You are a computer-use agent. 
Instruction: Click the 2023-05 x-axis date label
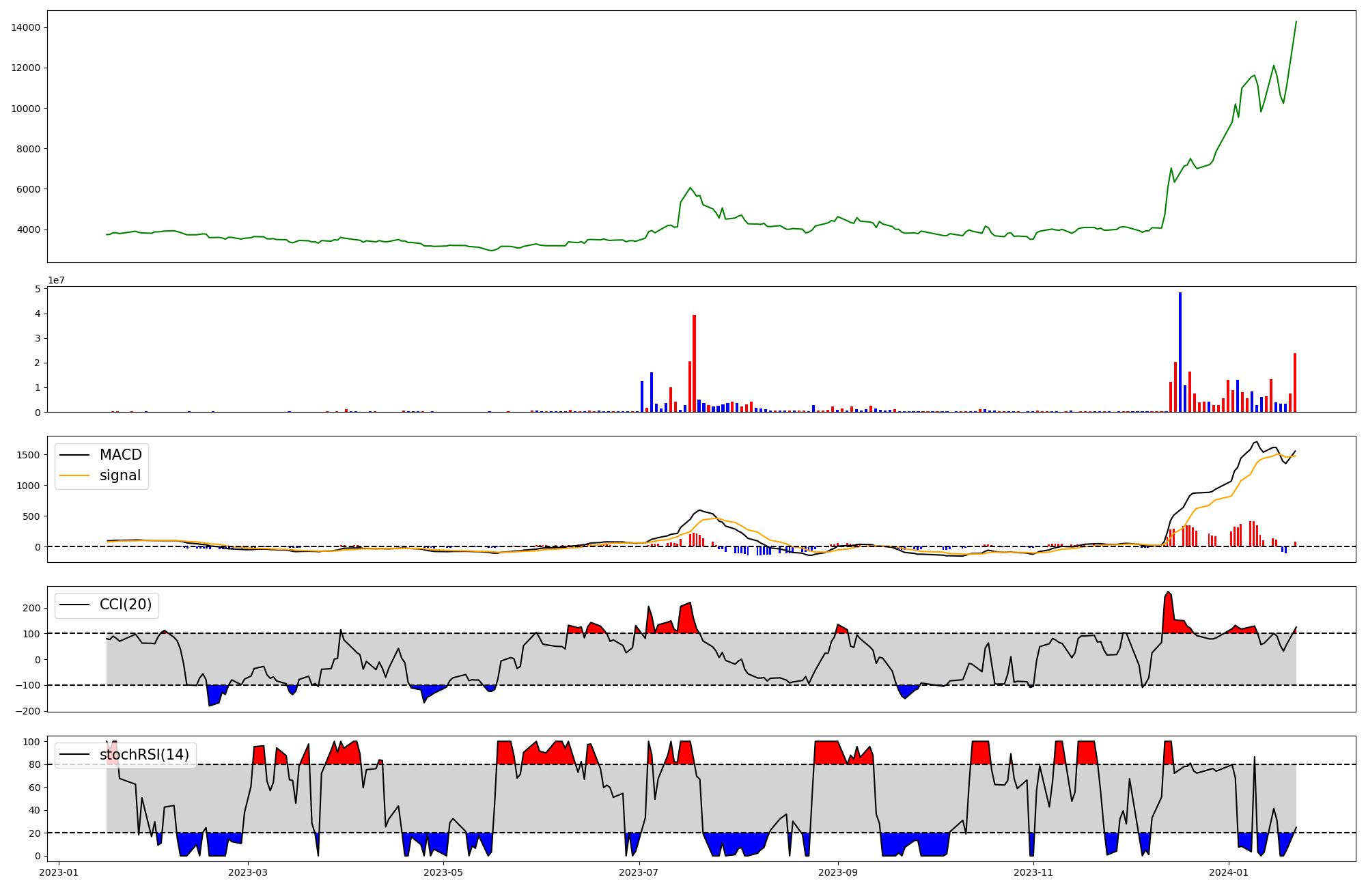point(444,872)
